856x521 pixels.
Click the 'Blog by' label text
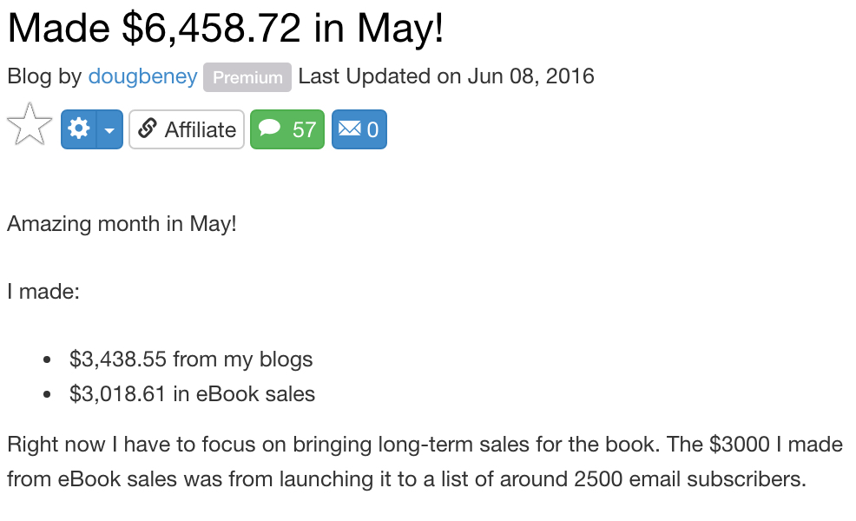[x=44, y=76]
